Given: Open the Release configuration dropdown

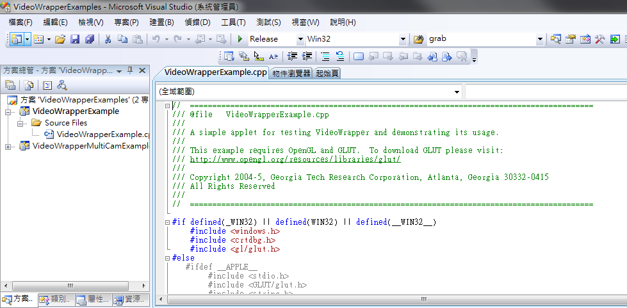Looking at the screenshot, I should tap(300, 39).
